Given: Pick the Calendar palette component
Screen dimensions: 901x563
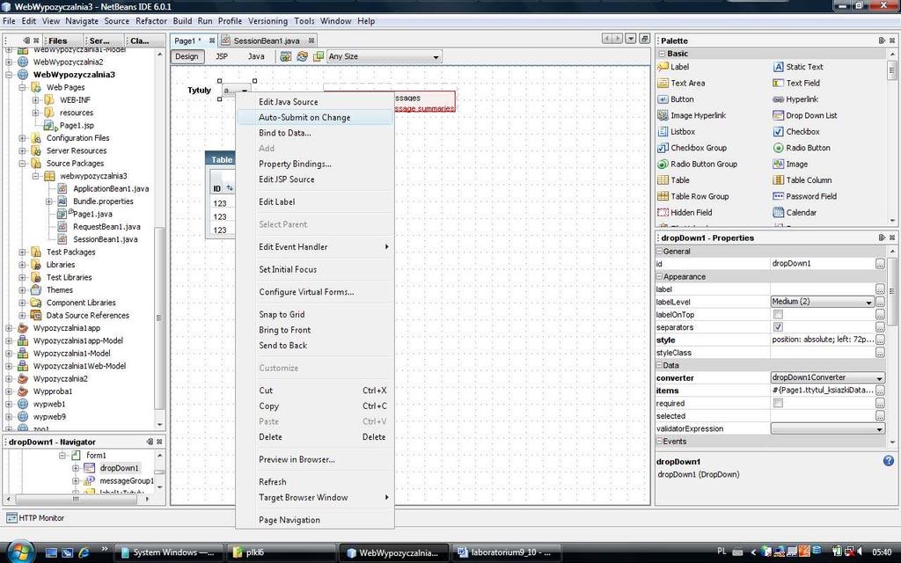Looking at the screenshot, I should click(x=795, y=212).
